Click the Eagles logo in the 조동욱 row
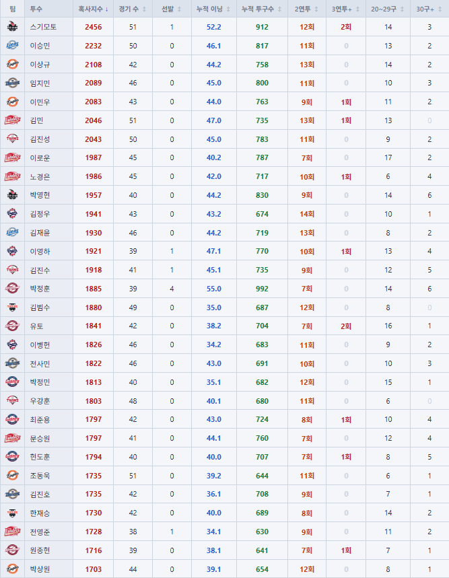 [12, 476]
